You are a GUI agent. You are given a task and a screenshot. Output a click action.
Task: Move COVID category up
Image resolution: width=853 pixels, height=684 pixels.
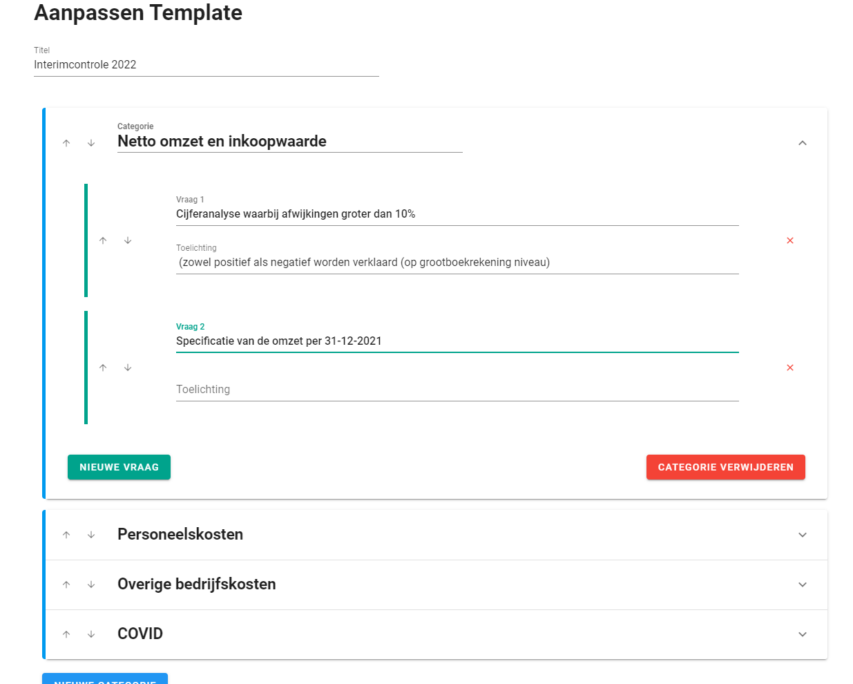coord(66,634)
